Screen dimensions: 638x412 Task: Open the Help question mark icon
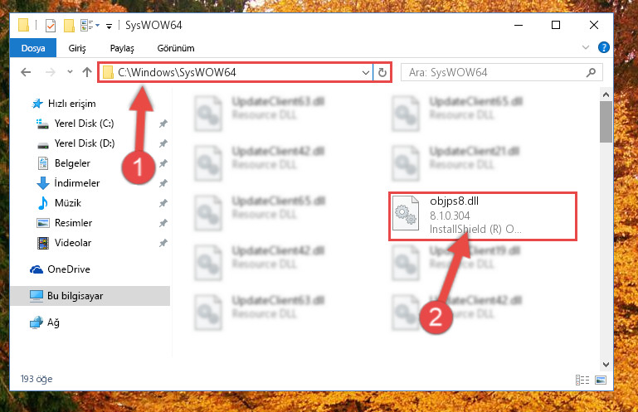point(603,47)
